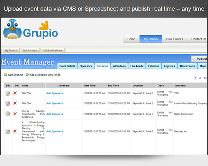The image size is (208, 166).
Task: Click the Speakers column header
Action: pyautogui.click(x=64, y=86)
